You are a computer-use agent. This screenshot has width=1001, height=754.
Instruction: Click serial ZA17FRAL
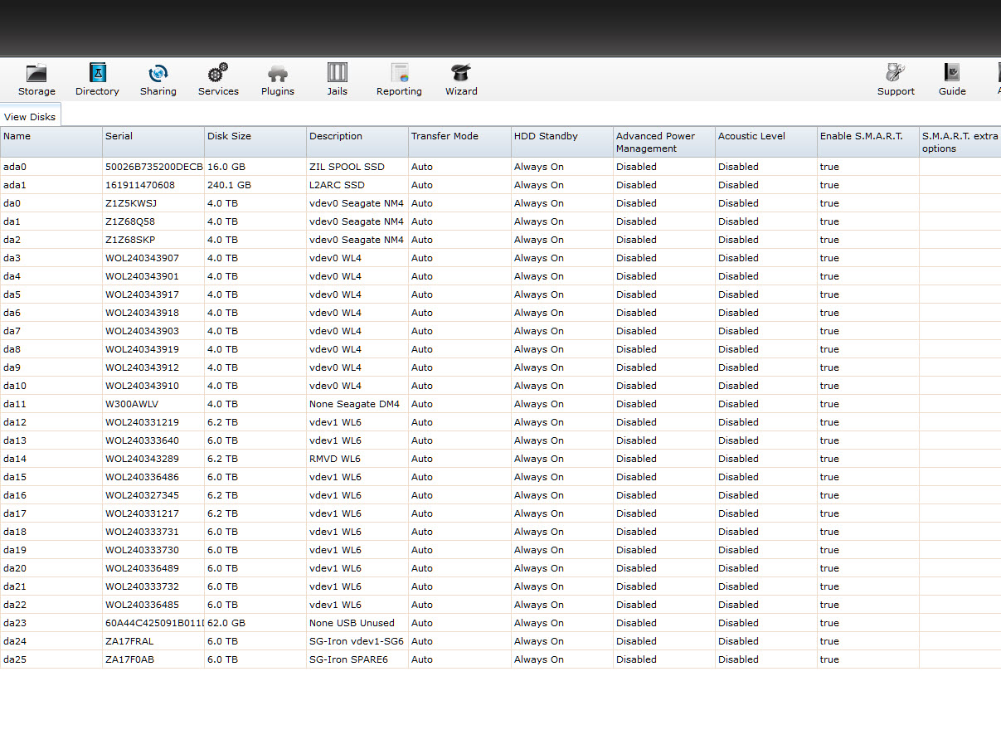click(129, 641)
